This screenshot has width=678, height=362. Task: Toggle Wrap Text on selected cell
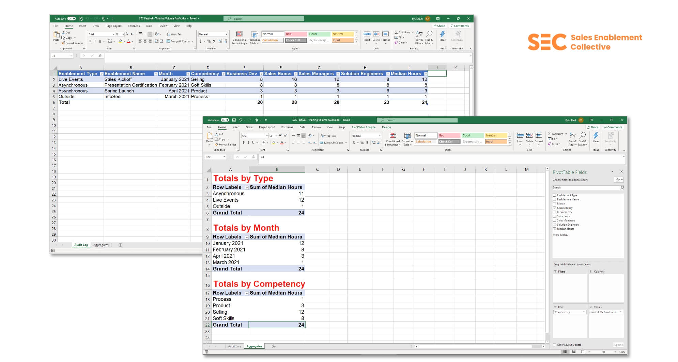(175, 34)
